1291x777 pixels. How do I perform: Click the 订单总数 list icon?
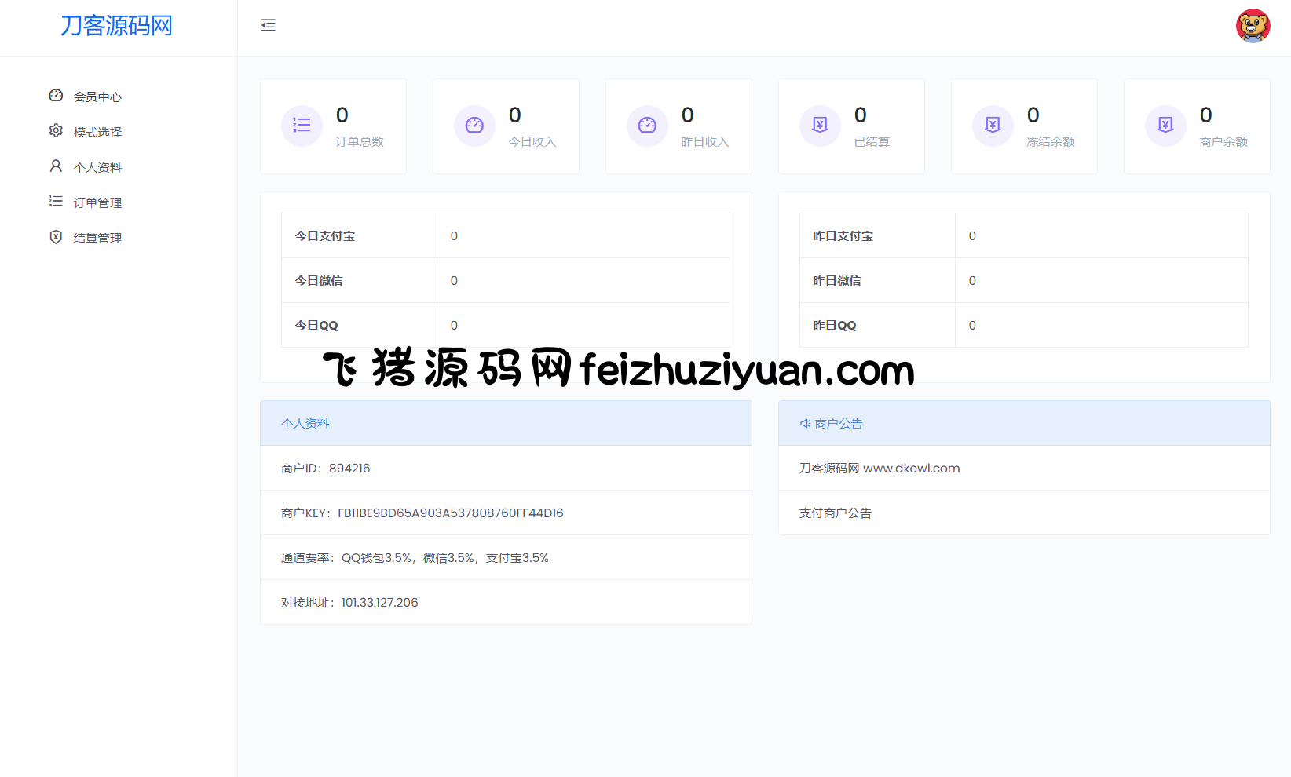coord(302,126)
